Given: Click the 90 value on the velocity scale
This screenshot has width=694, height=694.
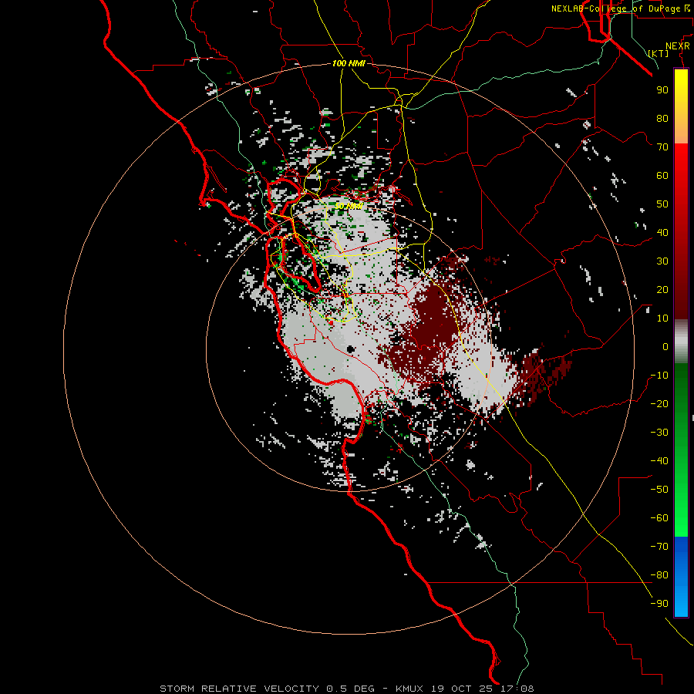Looking at the screenshot, I should (x=662, y=90).
